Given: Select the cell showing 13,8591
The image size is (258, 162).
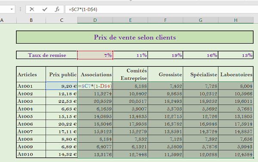Looking at the screenshot, I should pyautogui.click(x=166, y=131).
